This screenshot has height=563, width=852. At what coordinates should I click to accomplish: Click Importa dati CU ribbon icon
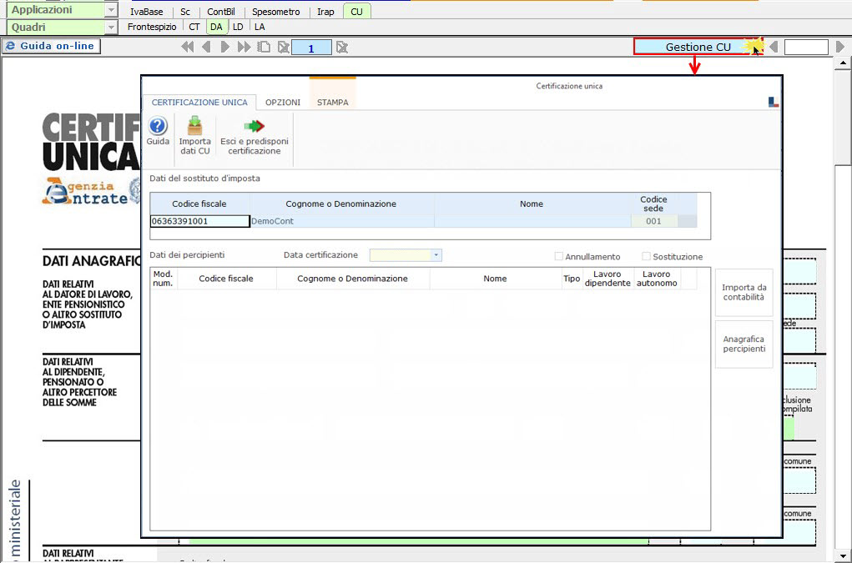[195, 136]
